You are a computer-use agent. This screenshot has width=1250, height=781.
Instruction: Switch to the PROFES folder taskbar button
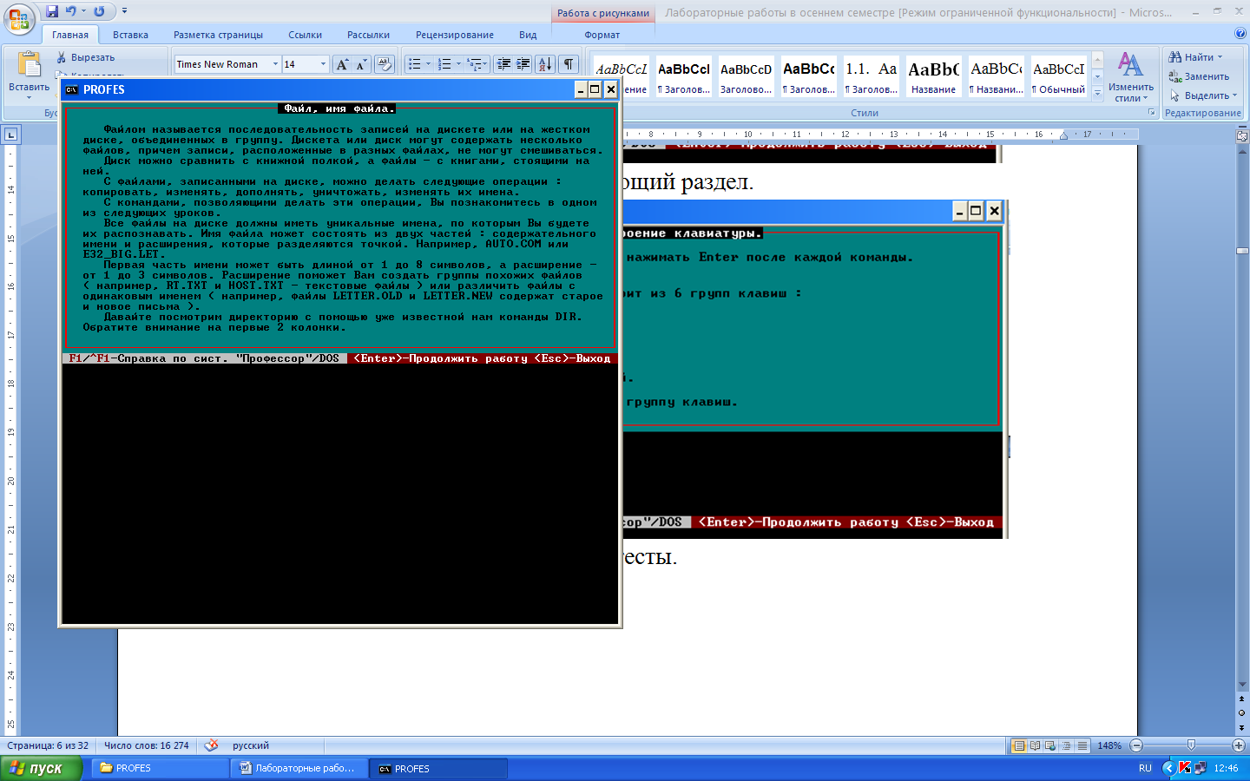[159, 768]
